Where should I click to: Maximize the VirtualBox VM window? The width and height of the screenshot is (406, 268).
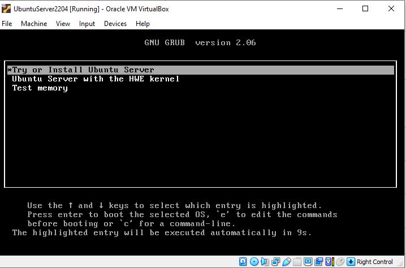point(365,9)
